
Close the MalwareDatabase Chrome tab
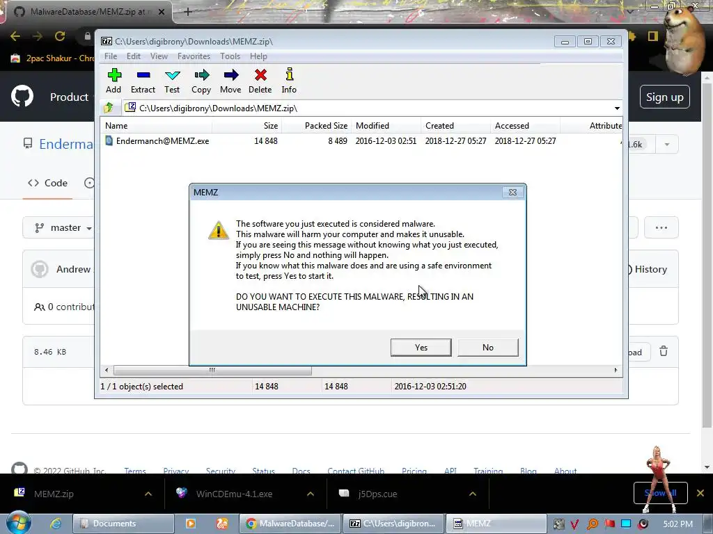(x=162, y=12)
